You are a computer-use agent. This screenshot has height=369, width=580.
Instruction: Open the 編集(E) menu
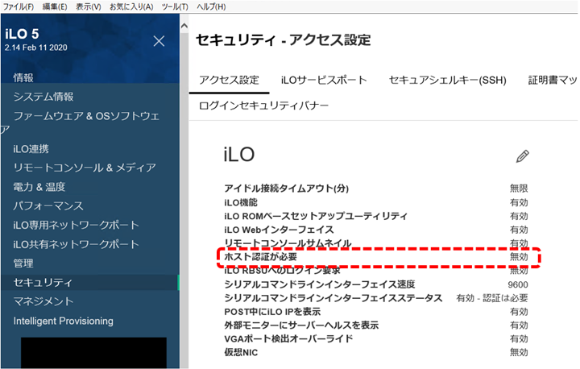coord(55,6)
